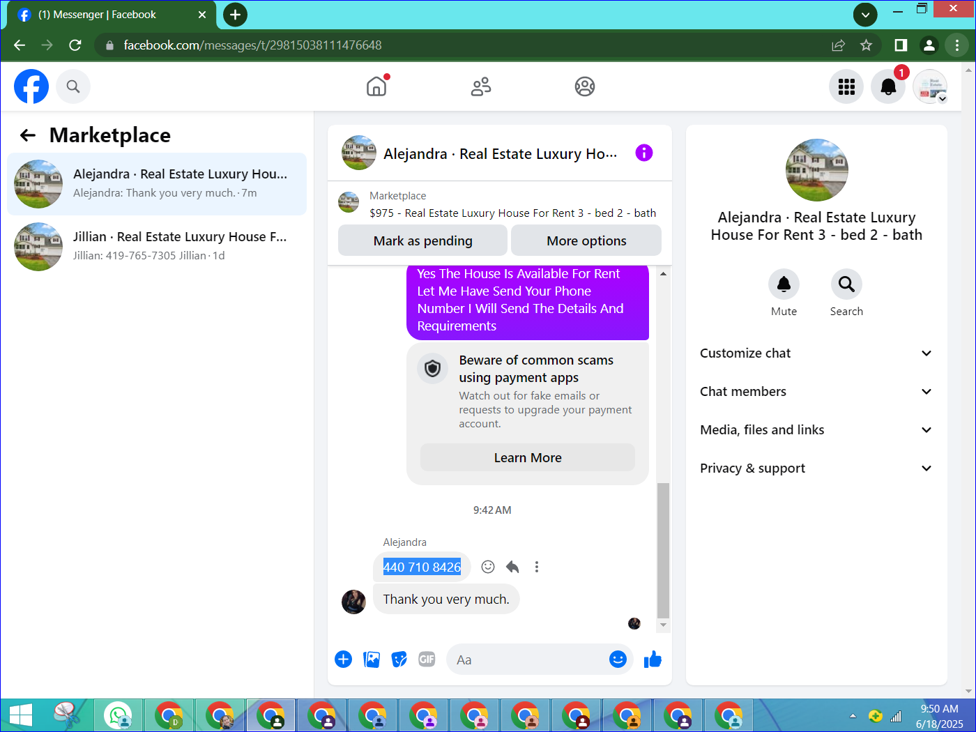The image size is (976, 732).
Task: Click the taskbar clock showing 9:50 AM
Action: 939,716
